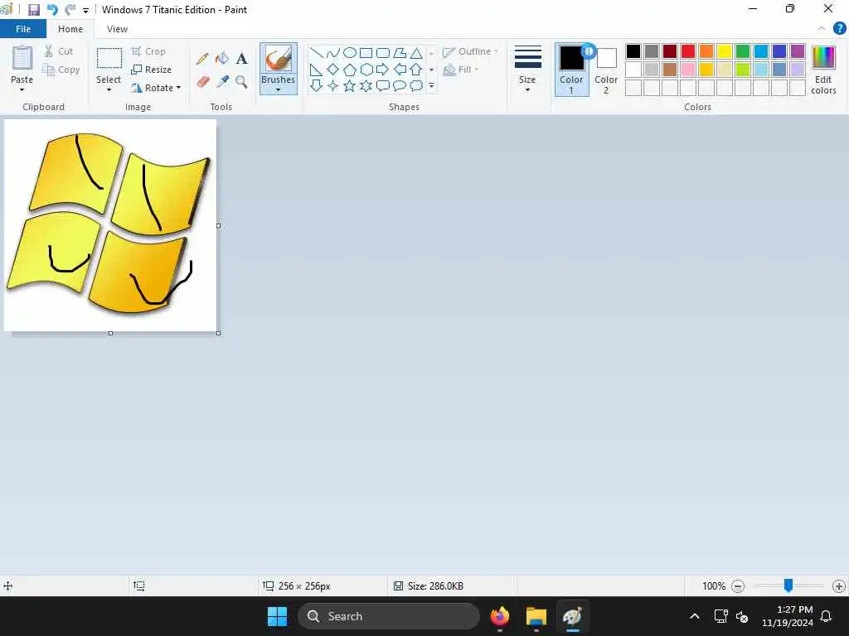Expand the Shapes gallery more arrow

click(x=431, y=86)
